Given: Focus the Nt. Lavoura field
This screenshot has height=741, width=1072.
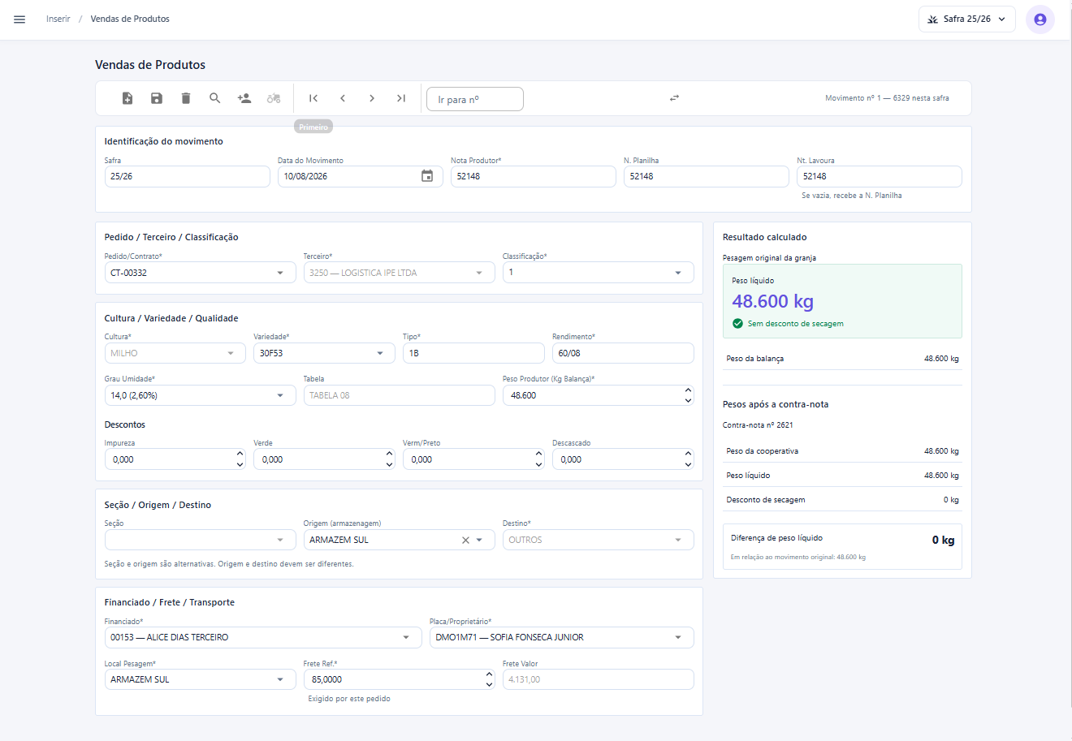Looking at the screenshot, I should click(880, 176).
